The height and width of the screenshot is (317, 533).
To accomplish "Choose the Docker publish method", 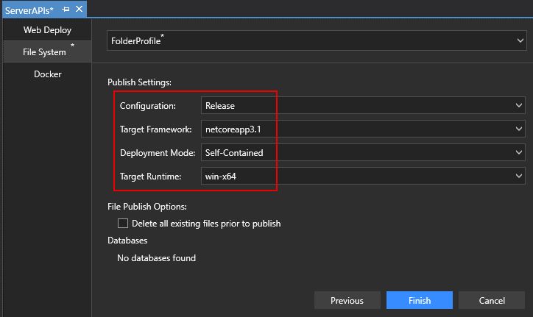I will tap(47, 74).
